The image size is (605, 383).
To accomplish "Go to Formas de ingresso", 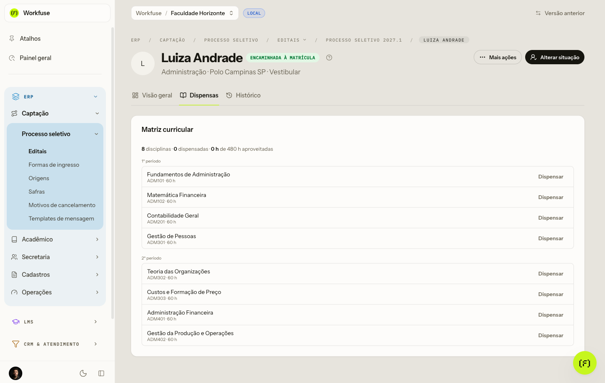I will tap(54, 165).
